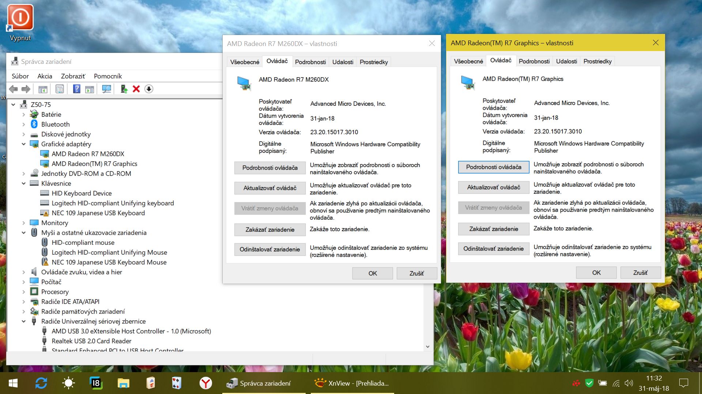Expand the Batérie category
Viewport: 702px width, 394px height.
(23, 115)
